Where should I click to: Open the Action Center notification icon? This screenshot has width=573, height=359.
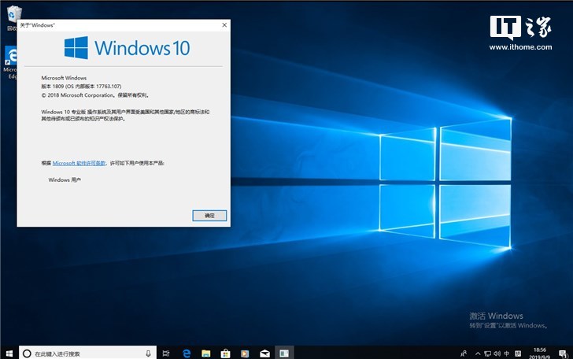[563, 353]
